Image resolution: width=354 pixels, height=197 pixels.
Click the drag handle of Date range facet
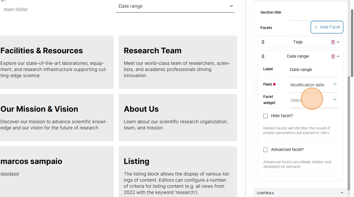tap(263, 56)
